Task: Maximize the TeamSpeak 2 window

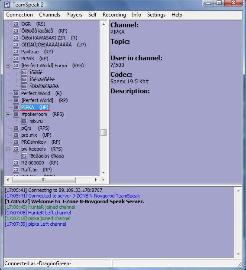Action: click(x=219, y=3)
